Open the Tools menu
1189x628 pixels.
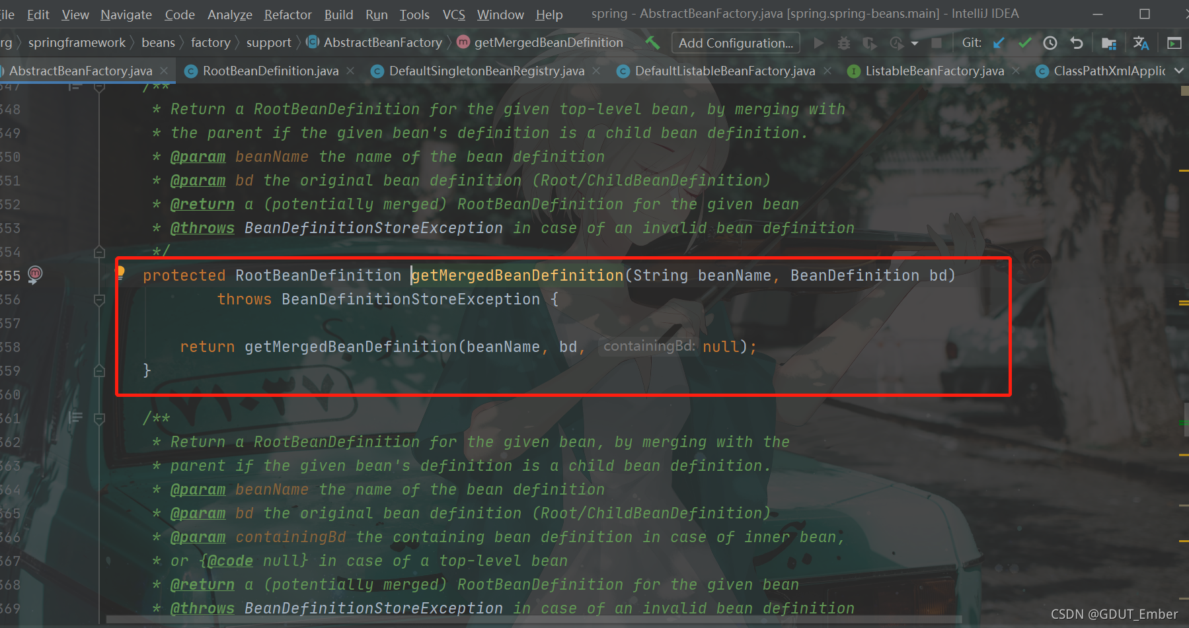coord(414,15)
